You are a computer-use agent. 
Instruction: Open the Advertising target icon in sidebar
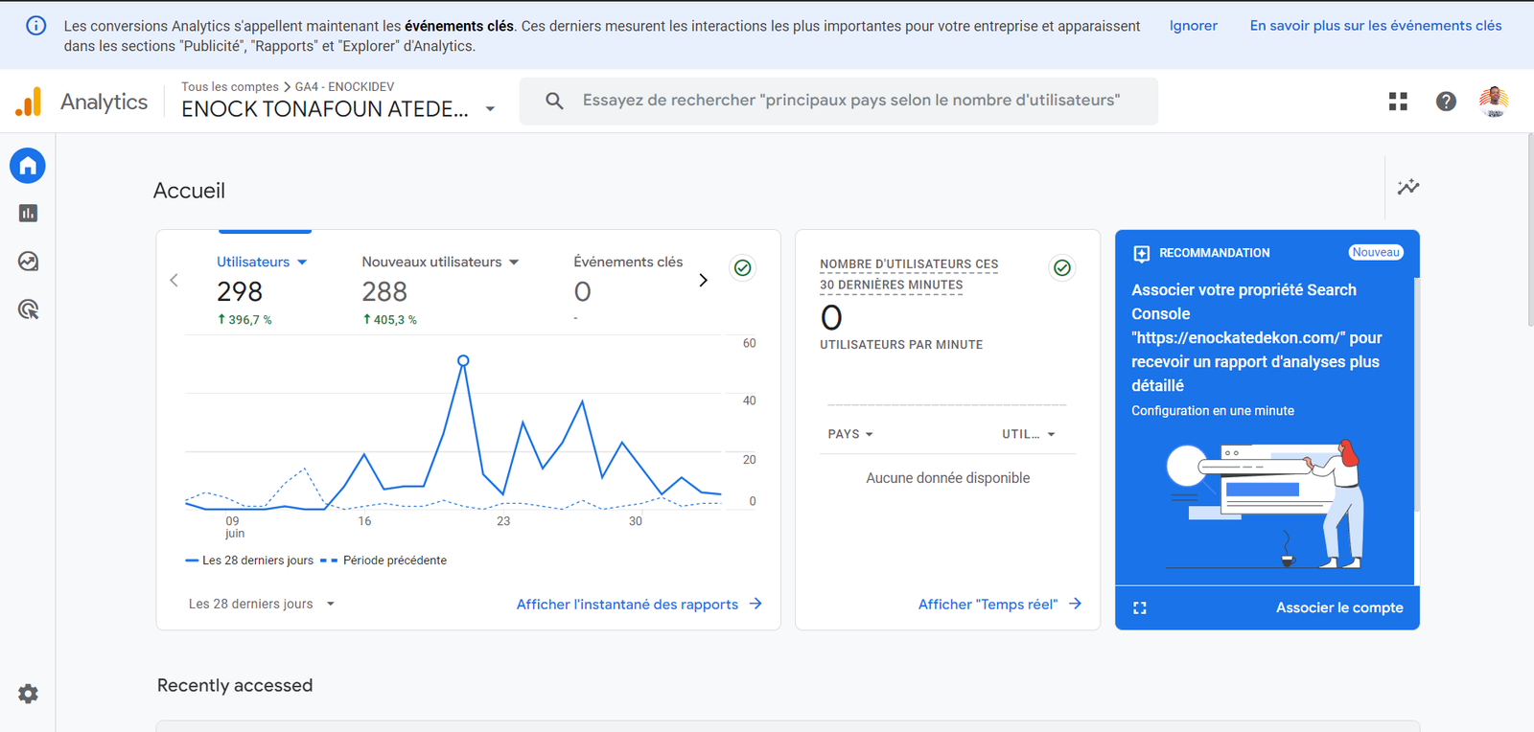[x=28, y=309]
